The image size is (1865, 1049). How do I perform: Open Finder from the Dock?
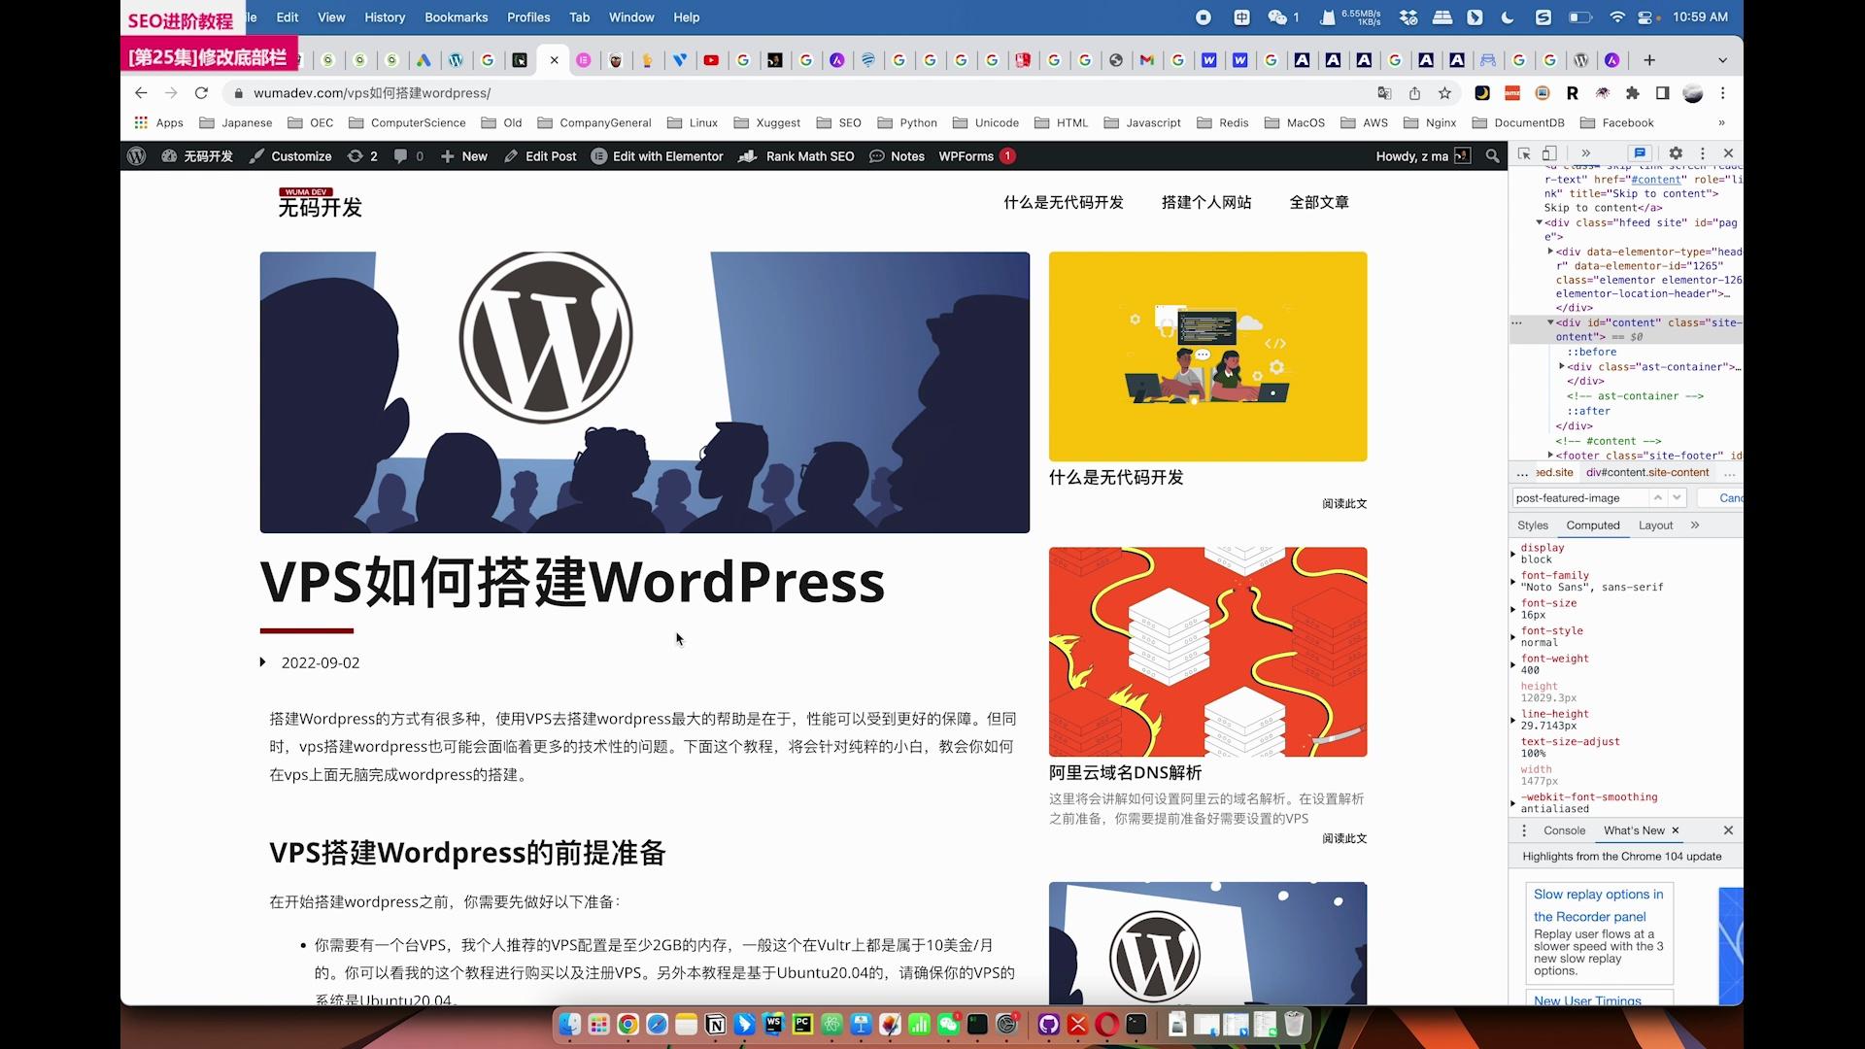(x=570, y=1024)
